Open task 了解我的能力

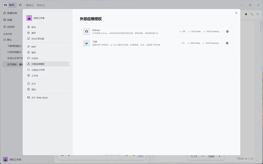14,46
